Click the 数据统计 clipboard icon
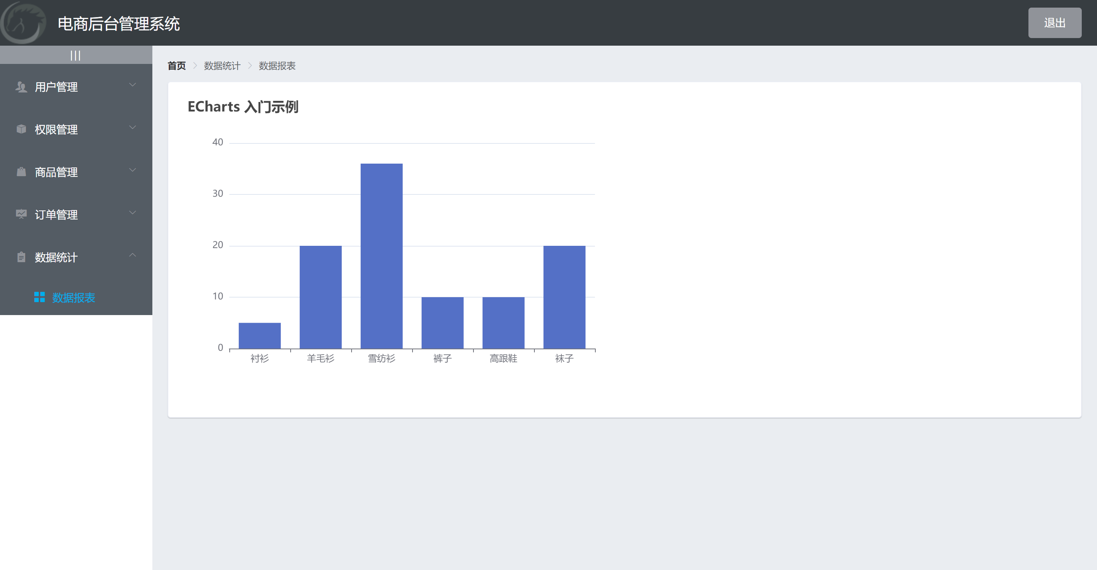The width and height of the screenshot is (1097, 570). coord(21,257)
